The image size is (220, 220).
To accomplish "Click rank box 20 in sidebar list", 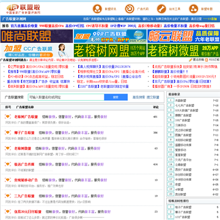I will pyautogui.click(x=170, y=194).
